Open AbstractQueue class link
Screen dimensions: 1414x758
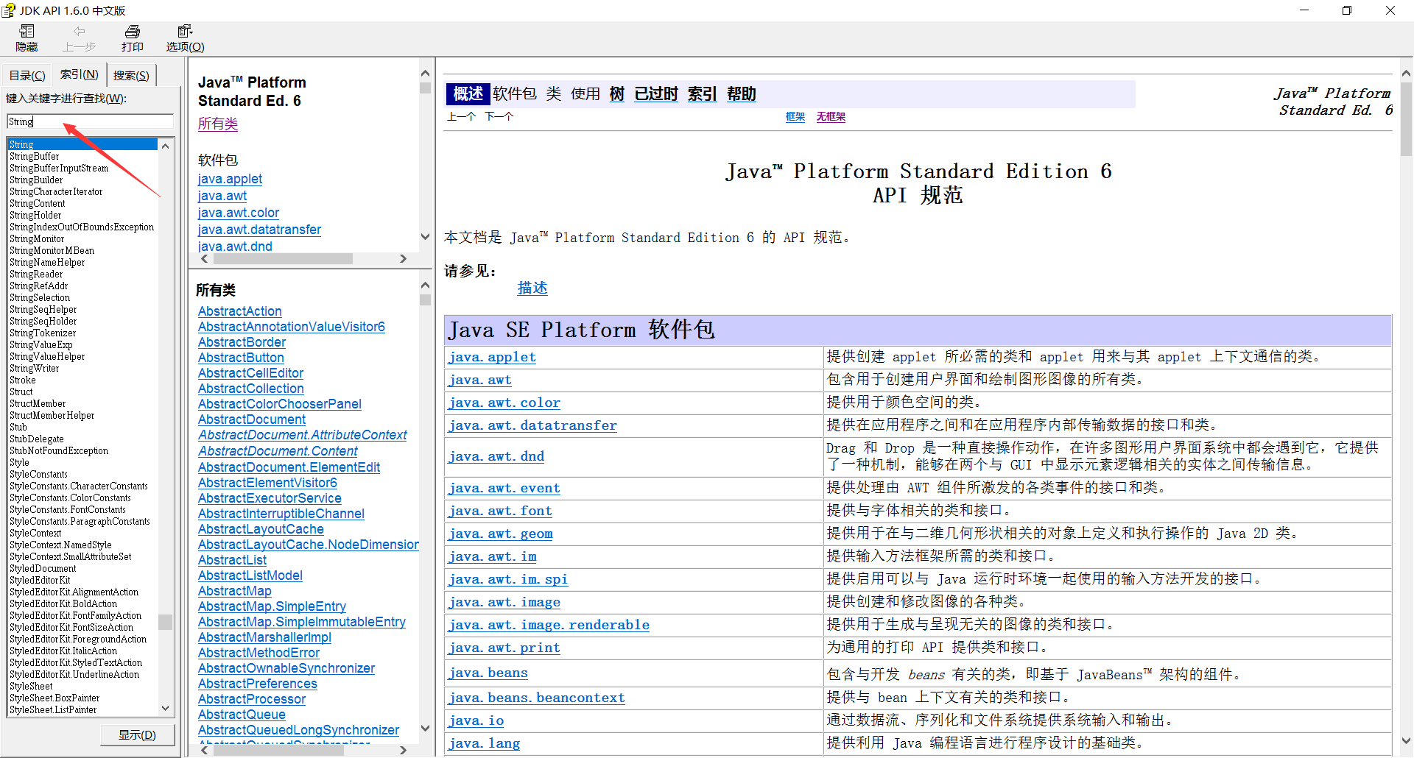tap(242, 715)
